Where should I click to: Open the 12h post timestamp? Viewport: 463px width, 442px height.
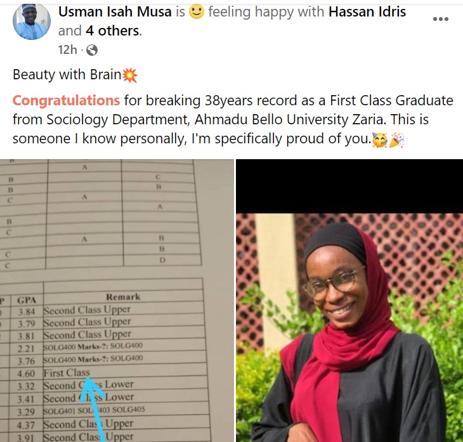tap(67, 49)
